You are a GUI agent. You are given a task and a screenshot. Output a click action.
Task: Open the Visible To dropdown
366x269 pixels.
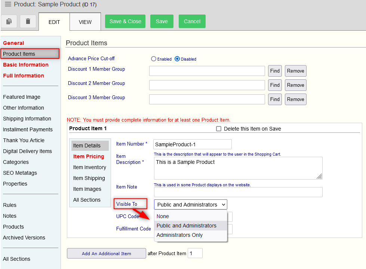point(190,205)
